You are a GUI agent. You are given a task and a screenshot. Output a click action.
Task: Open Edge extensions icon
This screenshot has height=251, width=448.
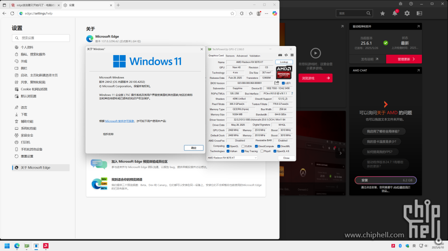(x=242, y=13)
